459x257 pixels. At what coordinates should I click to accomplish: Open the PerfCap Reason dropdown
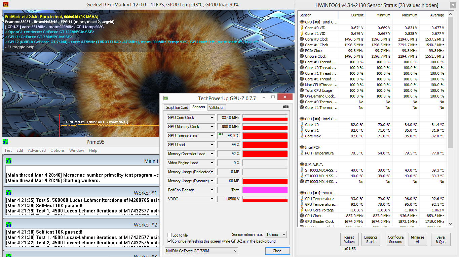(x=212, y=190)
